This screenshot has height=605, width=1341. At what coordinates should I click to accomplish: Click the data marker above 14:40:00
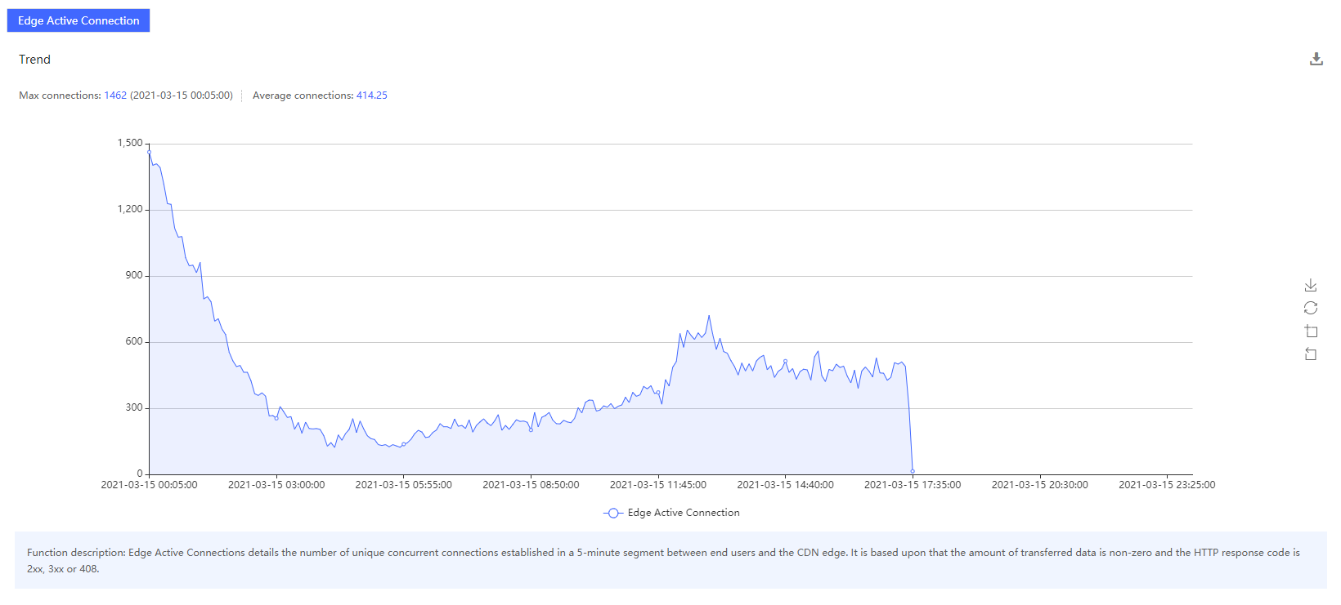point(785,362)
